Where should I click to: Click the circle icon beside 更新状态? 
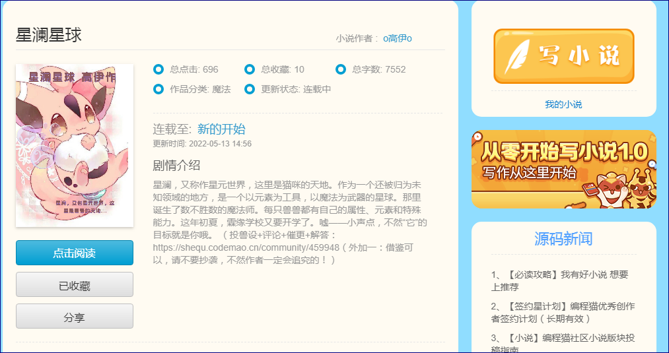coord(250,89)
